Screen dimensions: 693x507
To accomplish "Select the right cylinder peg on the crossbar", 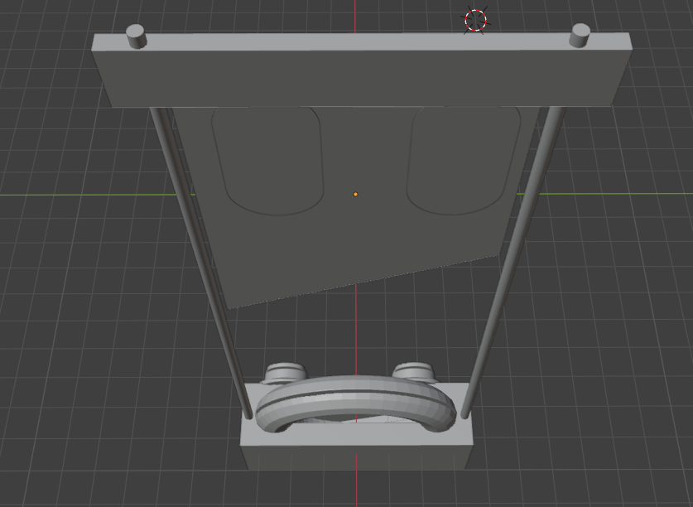I will coord(580,36).
